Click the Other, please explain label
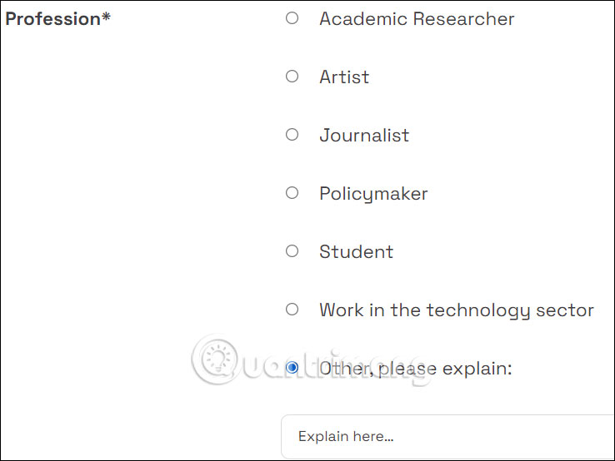The image size is (615, 461). click(x=415, y=368)
